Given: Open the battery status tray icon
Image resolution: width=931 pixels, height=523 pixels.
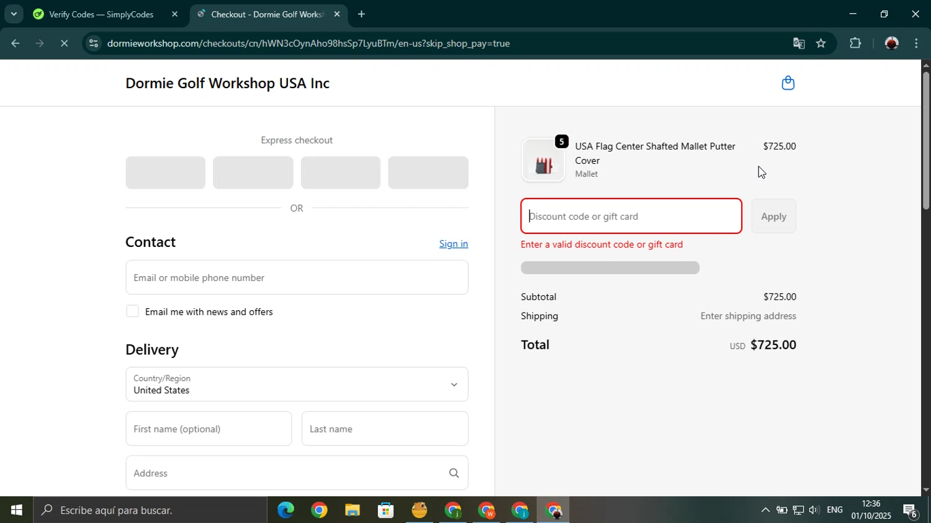Looking at the screenshot, I should [782, 510].
